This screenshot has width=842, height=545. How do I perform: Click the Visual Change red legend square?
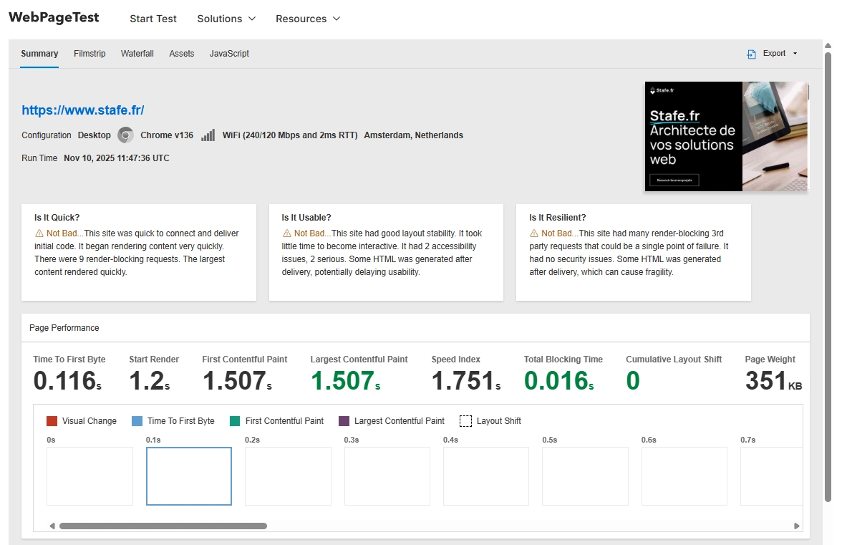50,420
